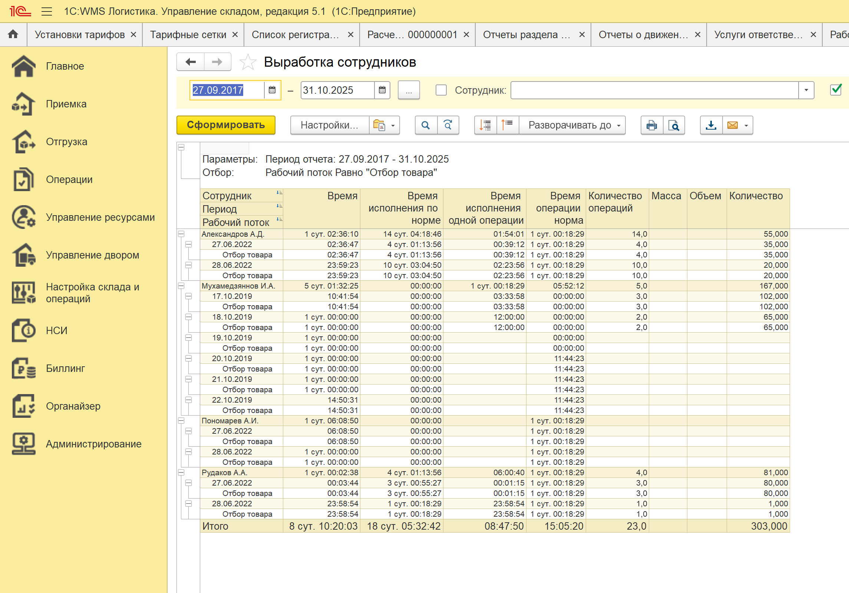
Task: Click the print report icon
Action: (x=651, y=125)
